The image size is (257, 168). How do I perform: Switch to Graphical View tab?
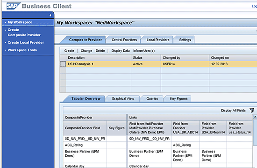[x=123, y=98]
